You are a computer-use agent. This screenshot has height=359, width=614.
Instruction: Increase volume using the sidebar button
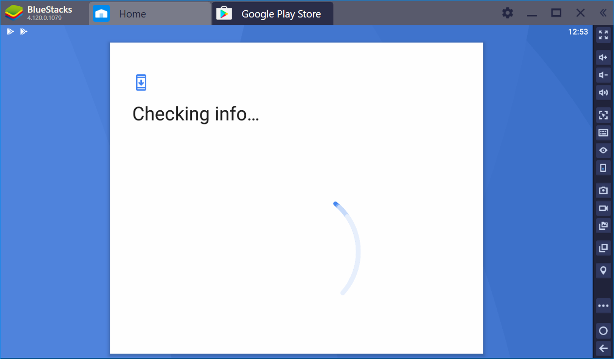603,57
